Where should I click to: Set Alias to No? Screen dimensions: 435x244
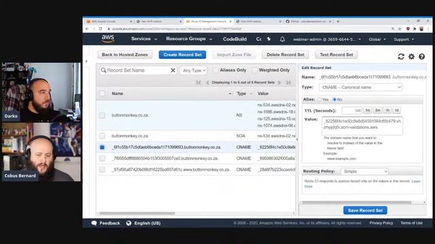334,100
